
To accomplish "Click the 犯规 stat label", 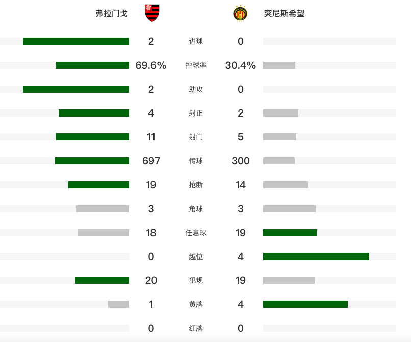I will [x=196, y=280].
